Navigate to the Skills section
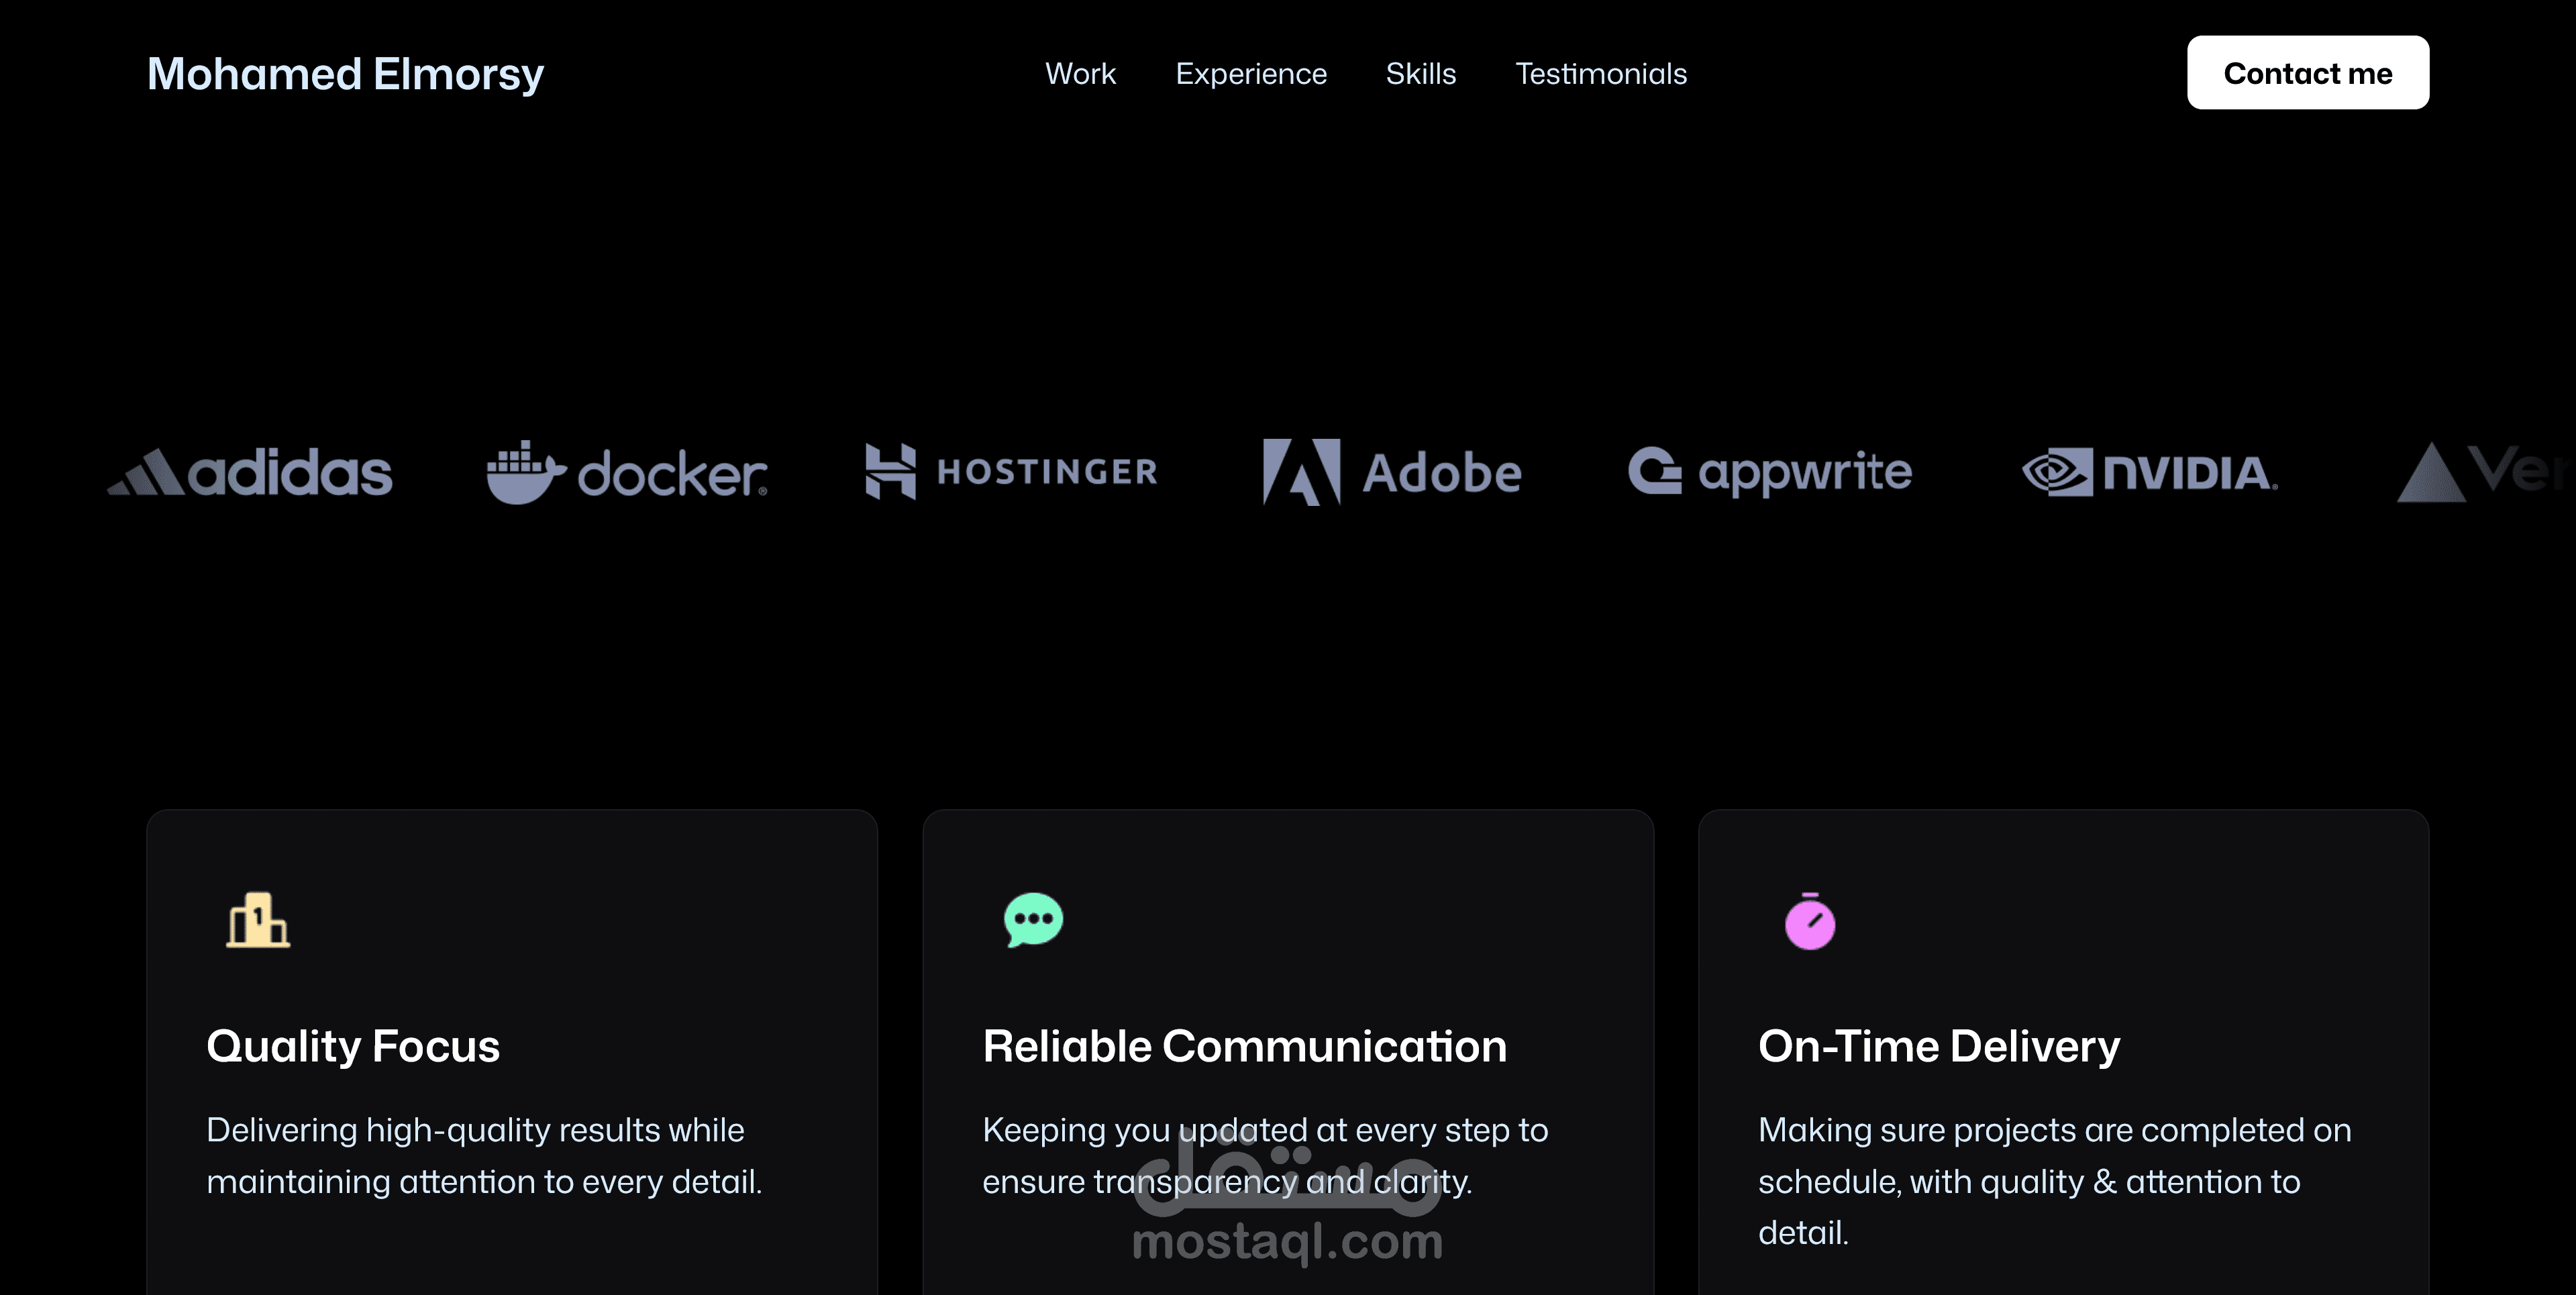 1421,73
